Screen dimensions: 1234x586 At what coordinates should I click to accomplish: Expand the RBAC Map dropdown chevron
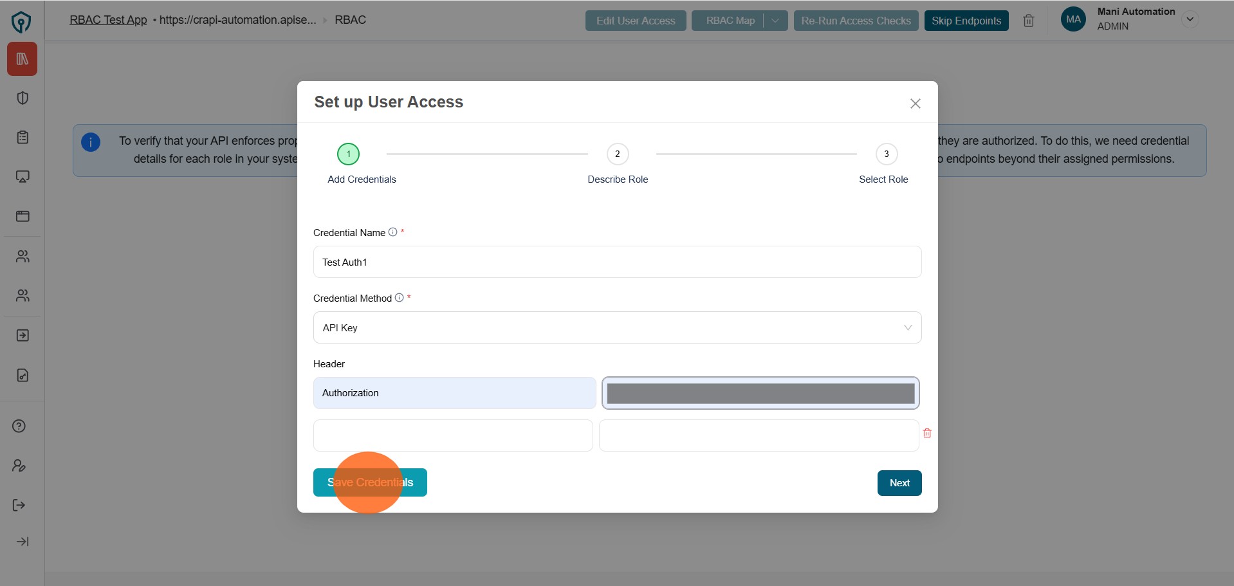click(x=775, y=20)
